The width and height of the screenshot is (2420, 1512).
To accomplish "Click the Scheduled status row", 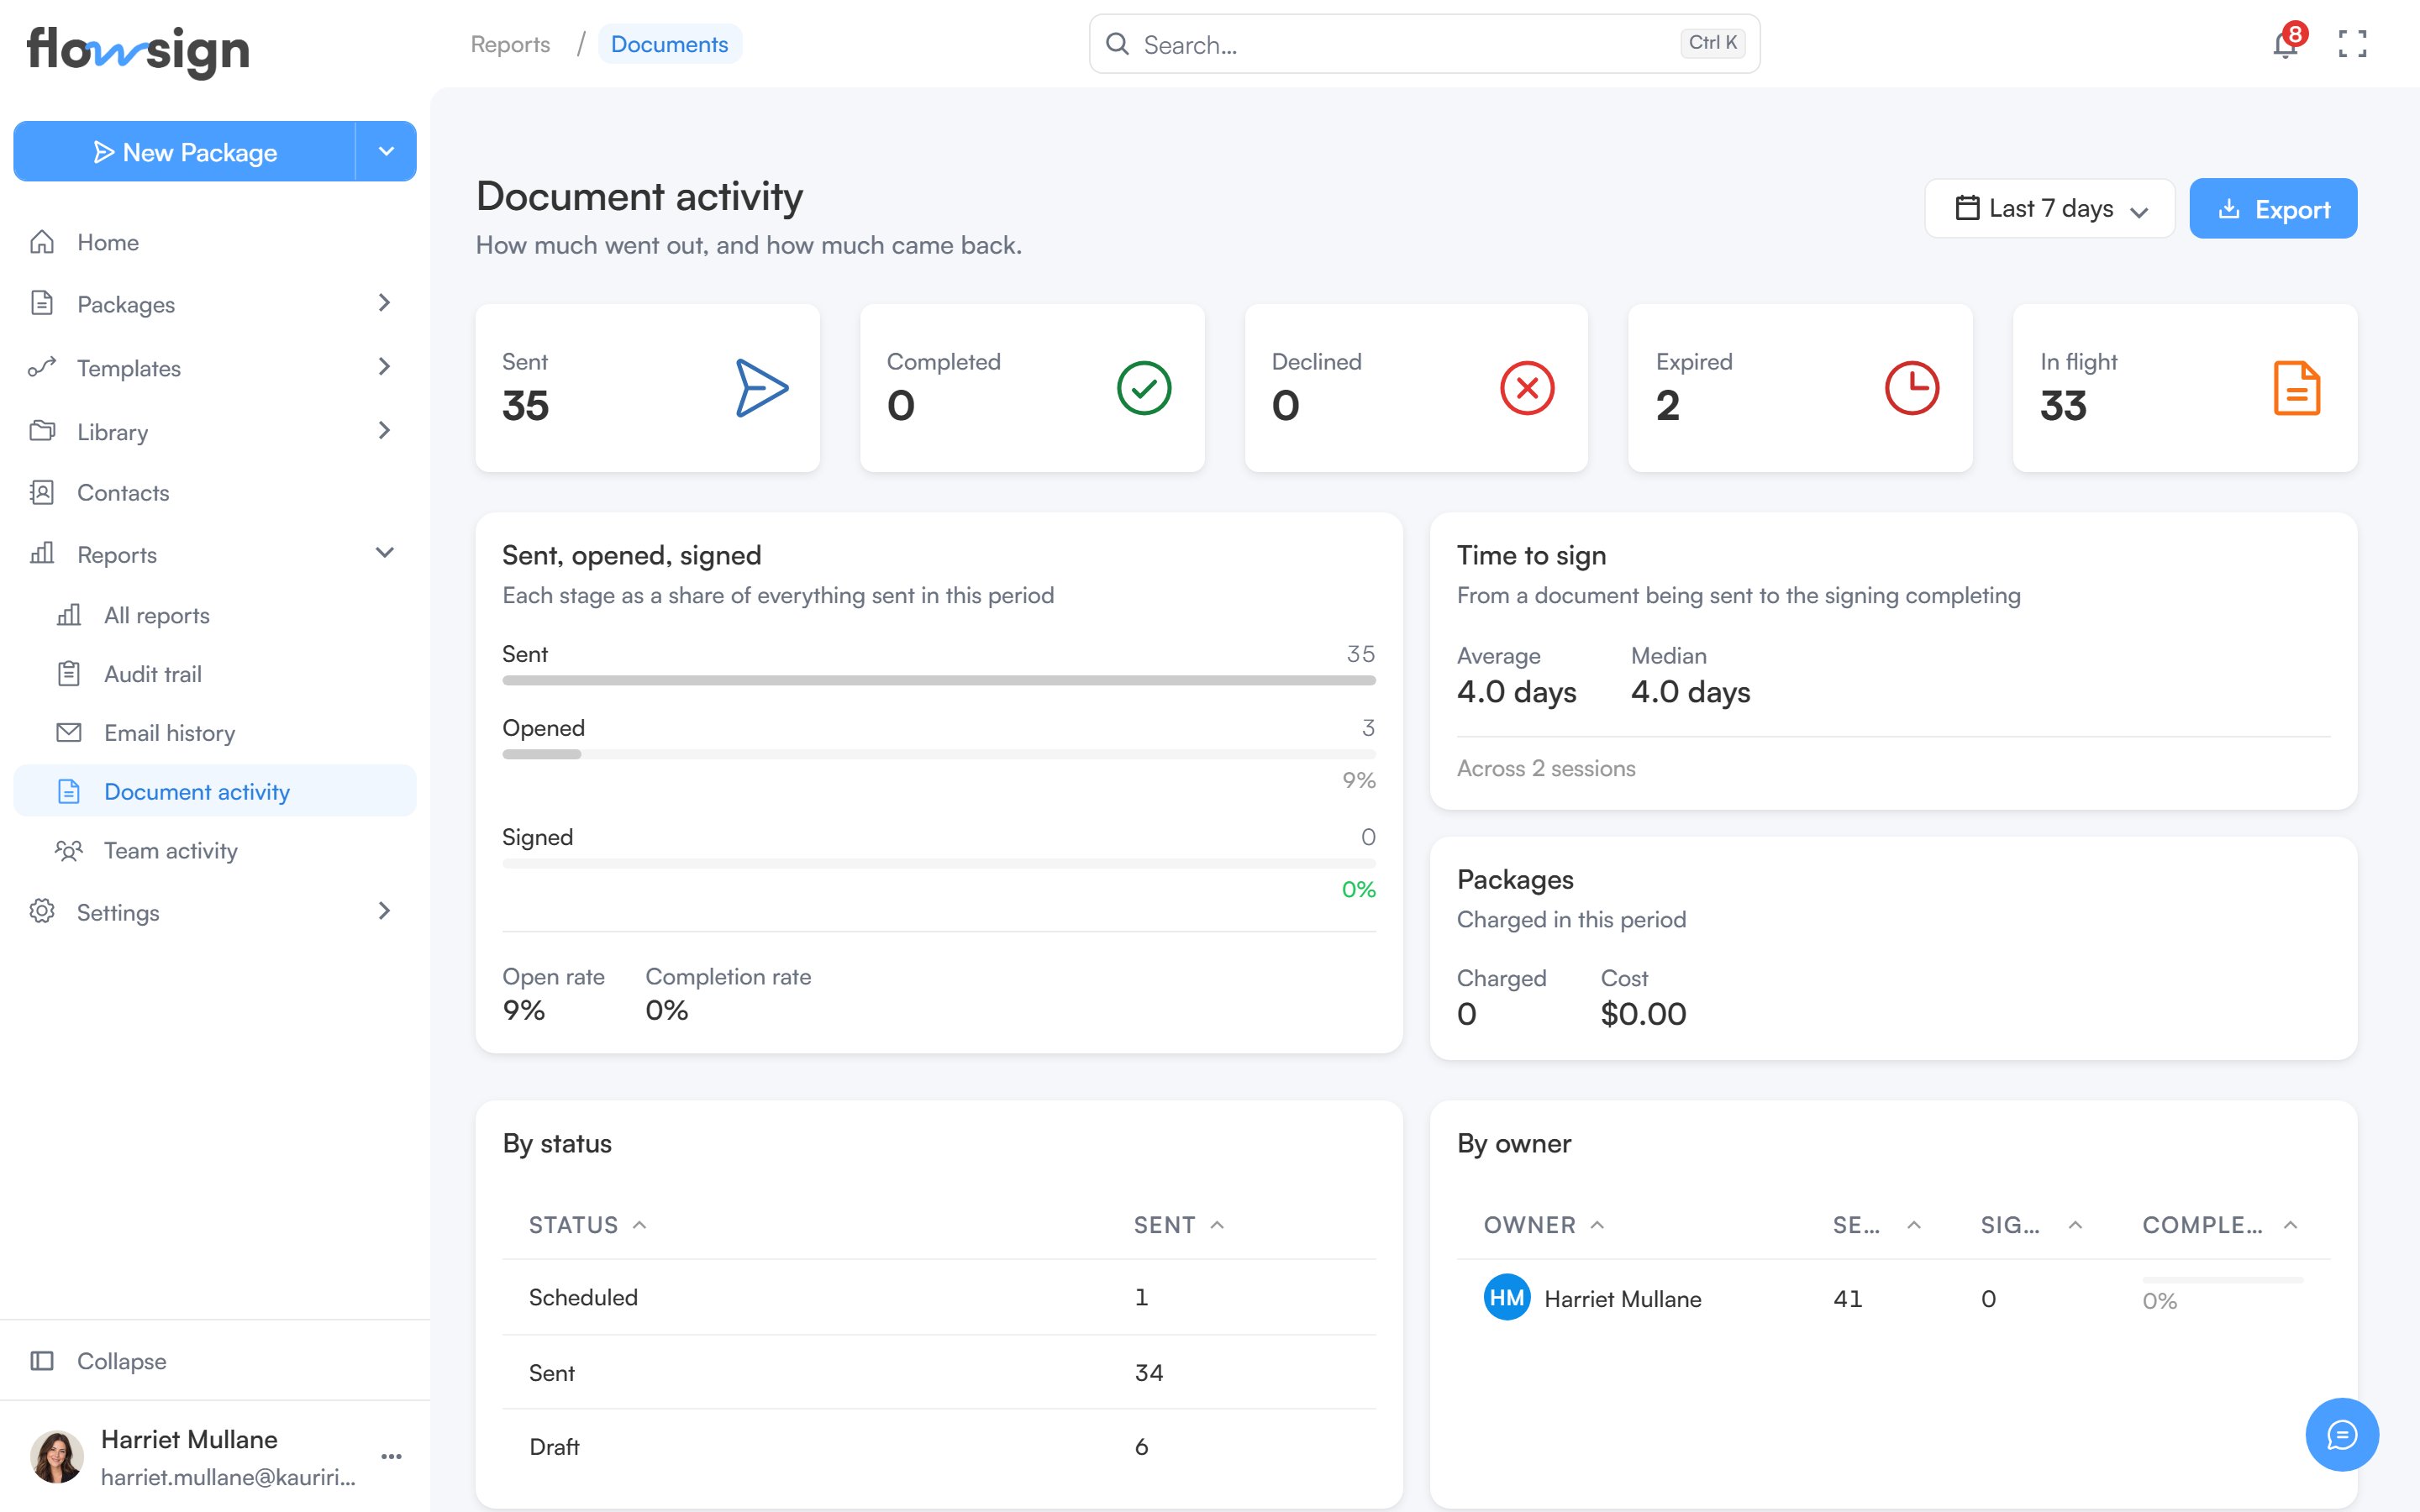I will (x=939, y=1297).
